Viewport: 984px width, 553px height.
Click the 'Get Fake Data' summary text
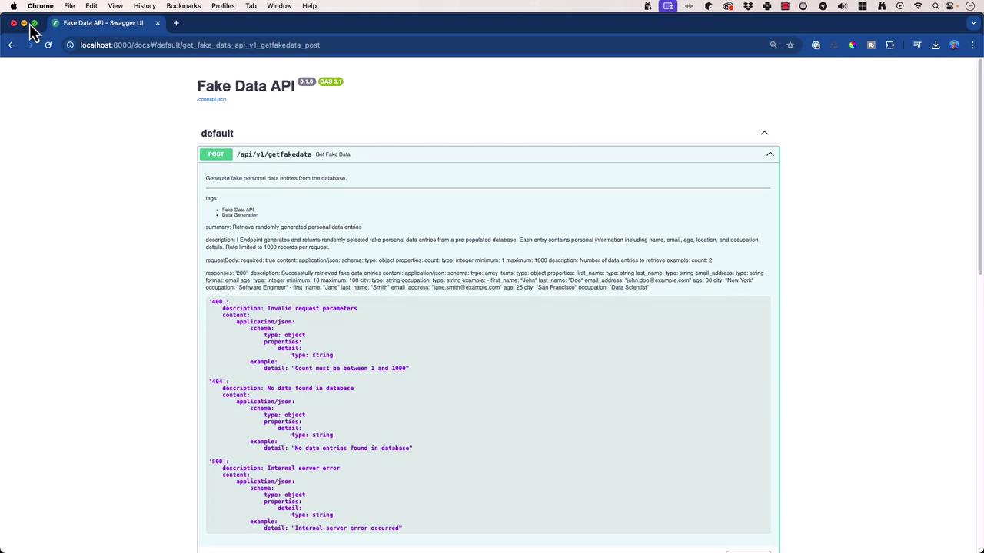333,154
